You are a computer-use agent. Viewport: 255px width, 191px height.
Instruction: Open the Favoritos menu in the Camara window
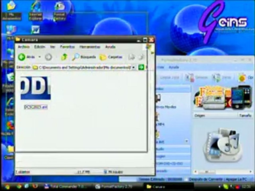67,47
